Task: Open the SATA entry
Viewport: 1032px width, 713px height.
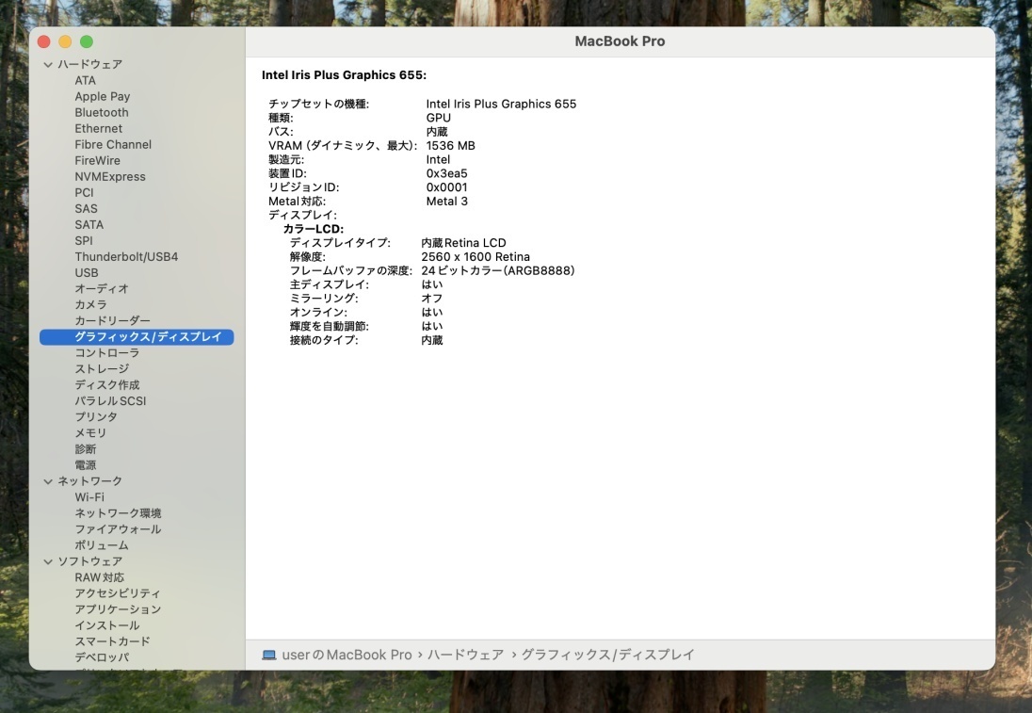Action: click(89, 224)
